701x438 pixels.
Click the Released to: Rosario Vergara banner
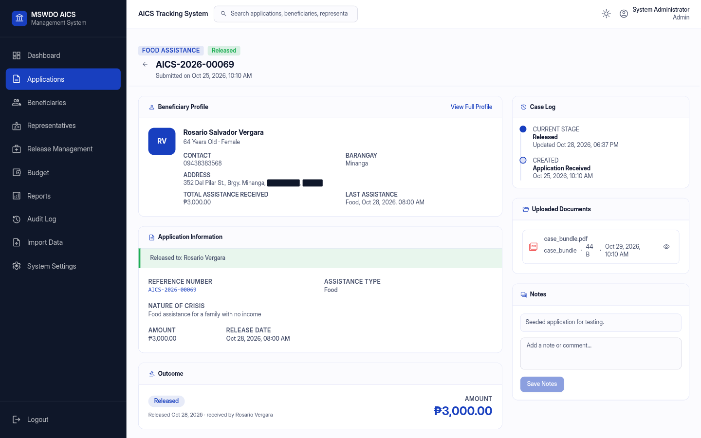[320, 258]
